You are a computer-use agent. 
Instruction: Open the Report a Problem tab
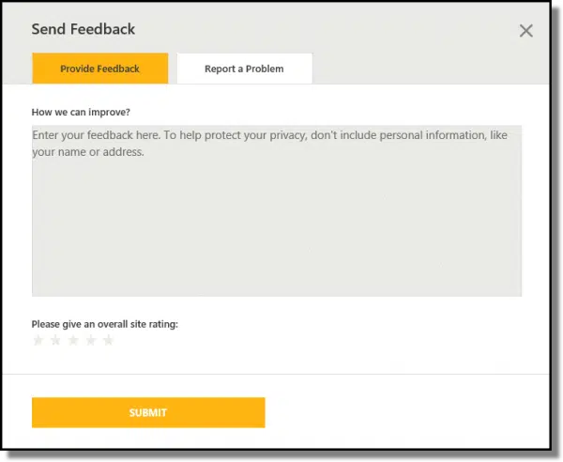[244, 69]
